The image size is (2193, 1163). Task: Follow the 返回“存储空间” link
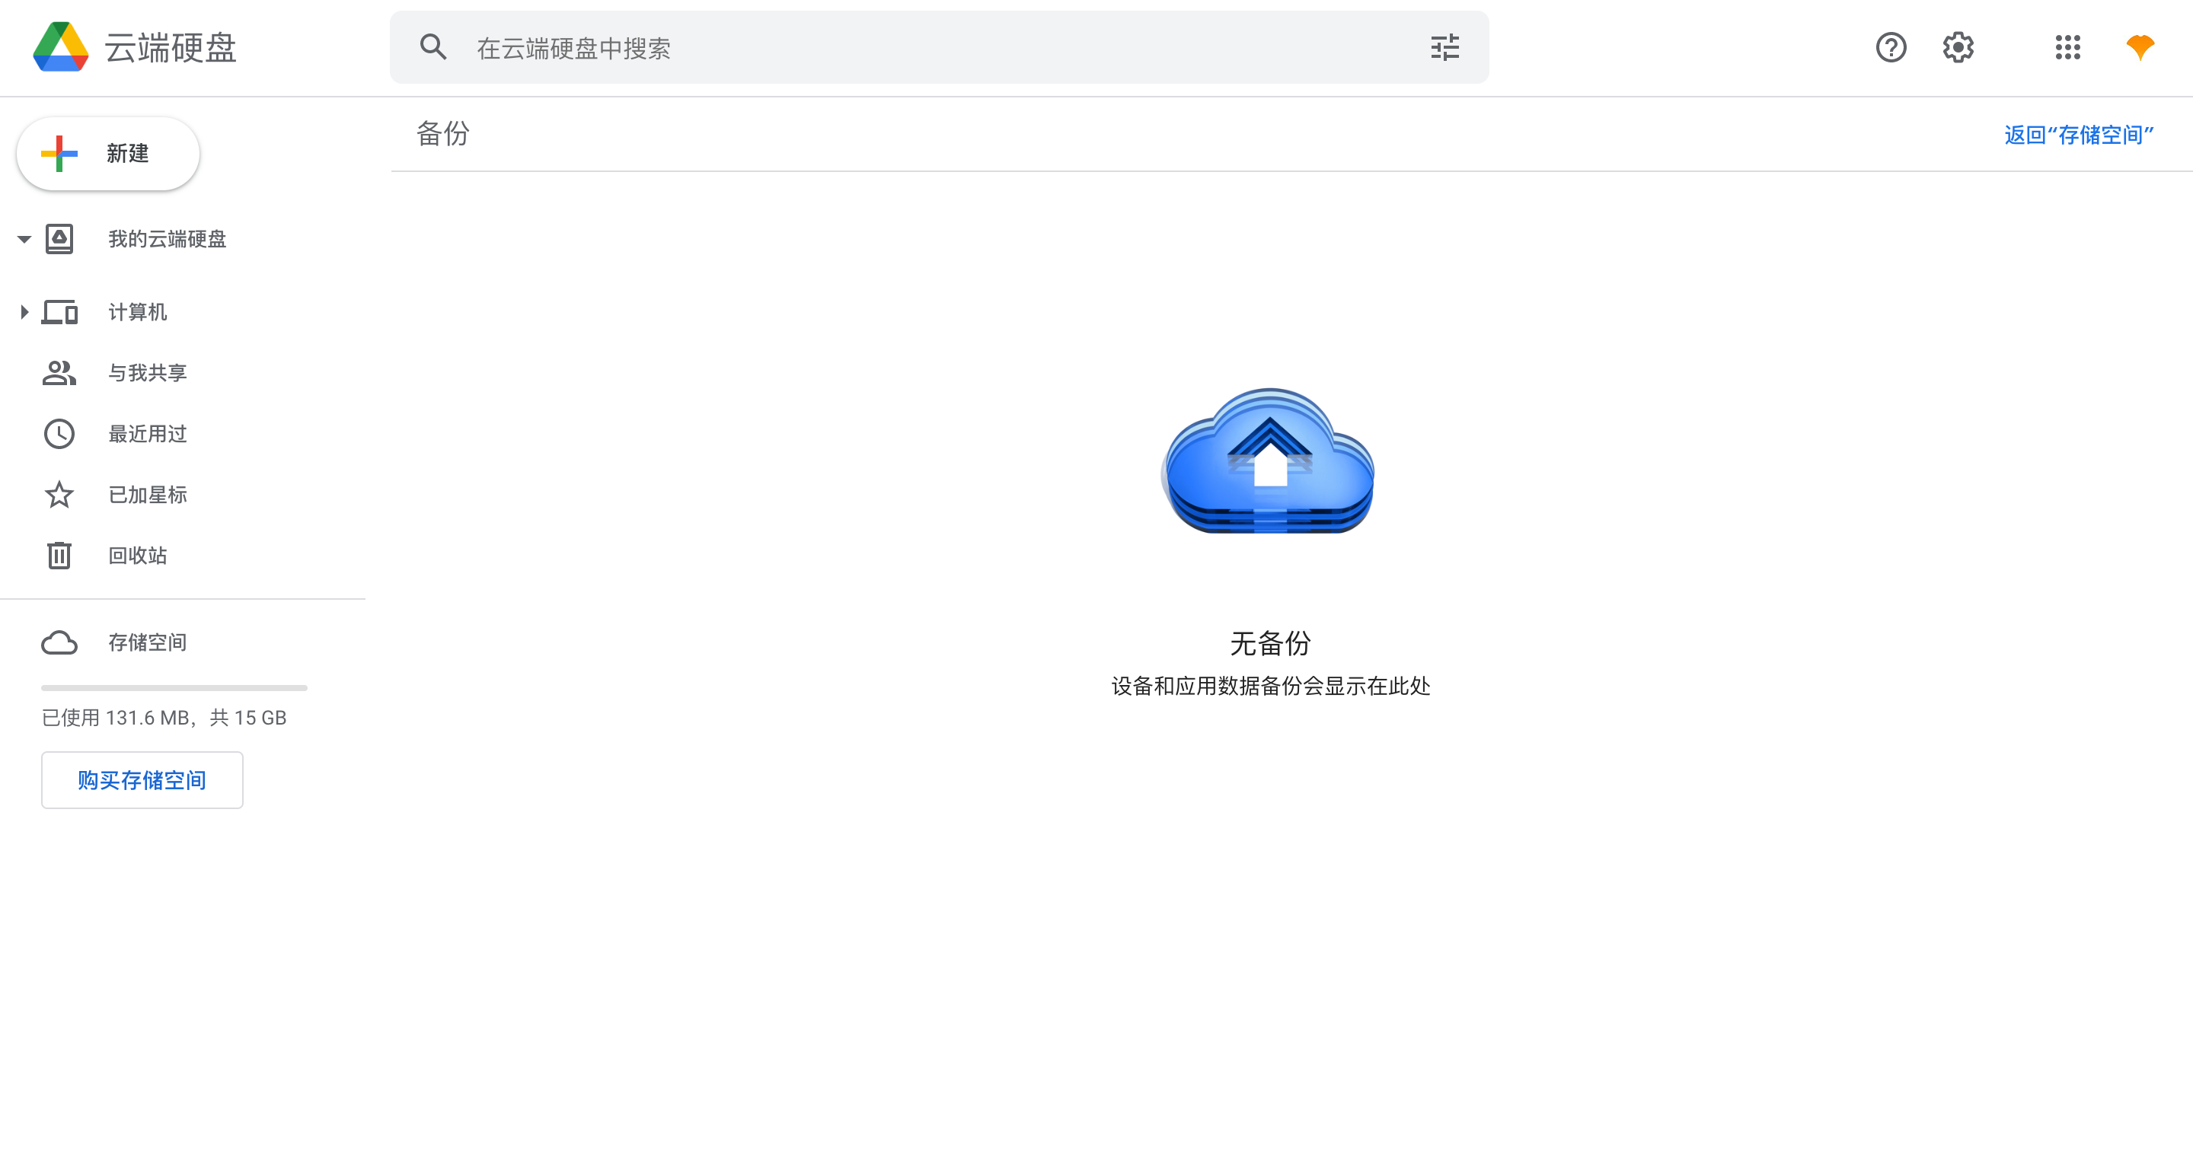(2078, 135)
